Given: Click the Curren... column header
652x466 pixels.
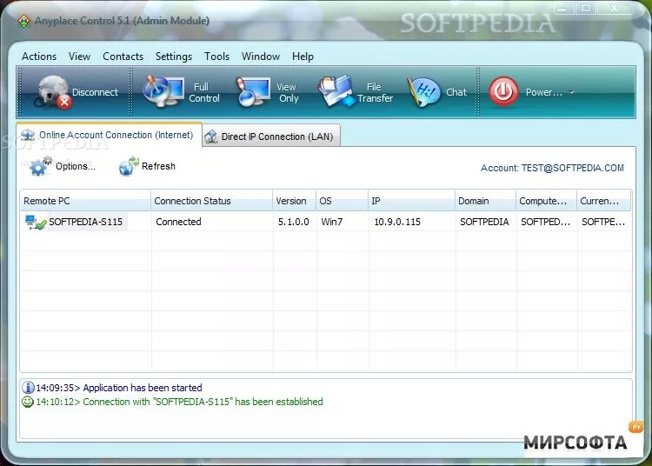Looking at the screenshot, I should [x=604, y=201].
